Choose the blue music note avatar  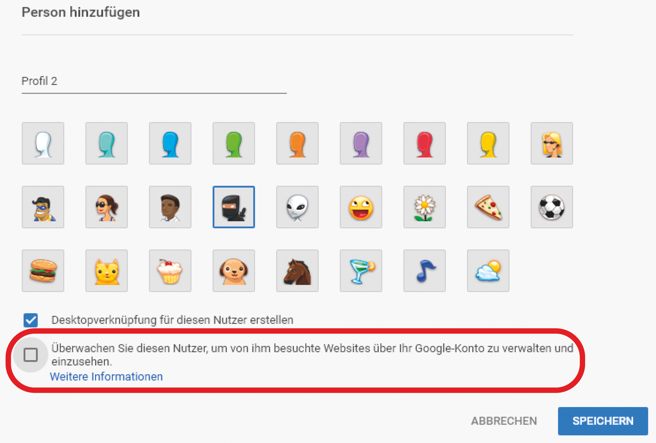[424, 271]
